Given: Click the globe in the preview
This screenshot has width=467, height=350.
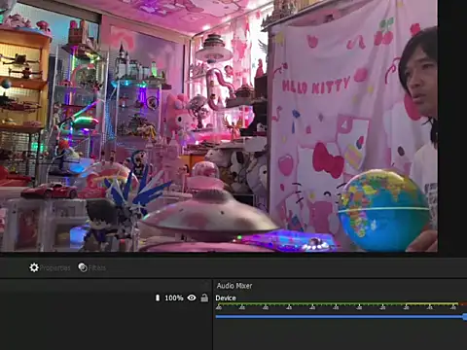Looking at the screenshot, I should coord(383,210).
